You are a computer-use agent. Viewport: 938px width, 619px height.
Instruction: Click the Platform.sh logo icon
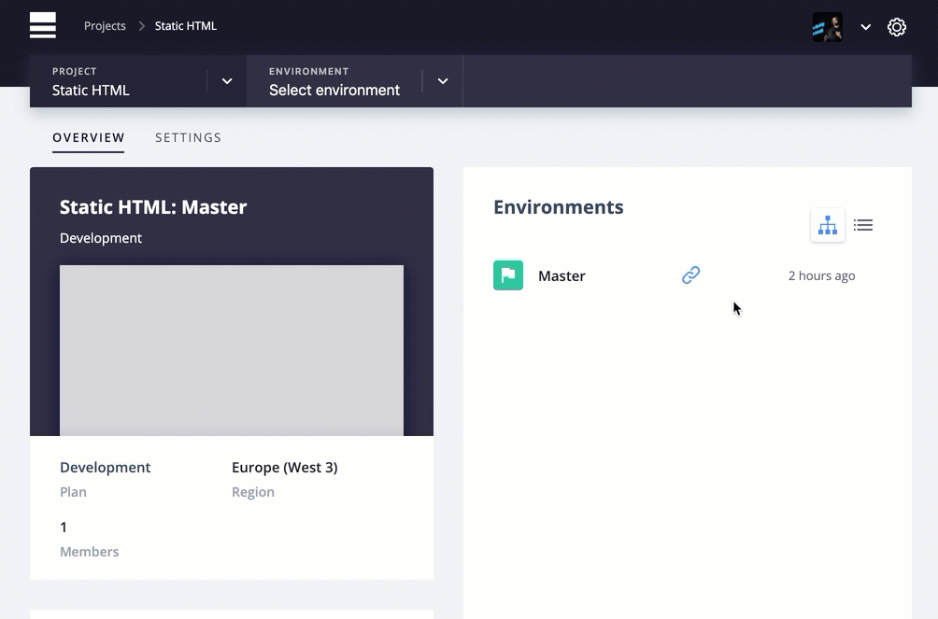pos(43,26)
